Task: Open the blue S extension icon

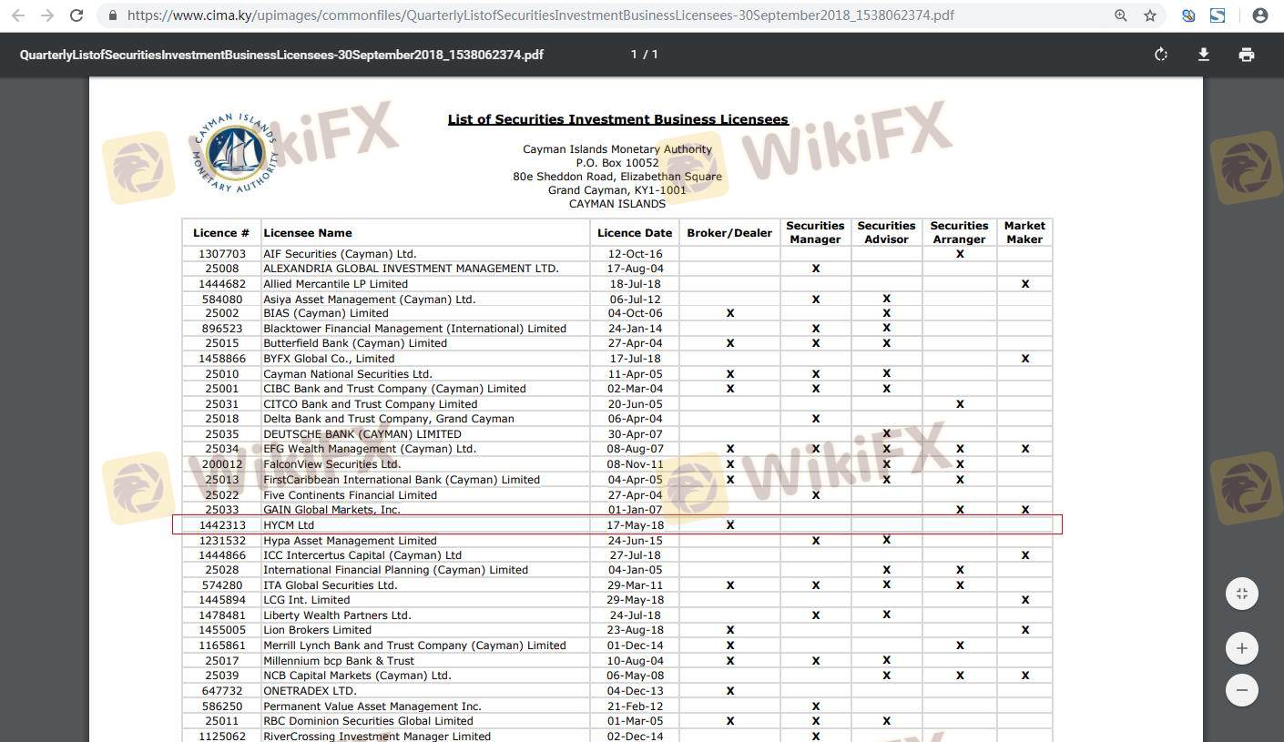Action: (x=1218, y=15)
